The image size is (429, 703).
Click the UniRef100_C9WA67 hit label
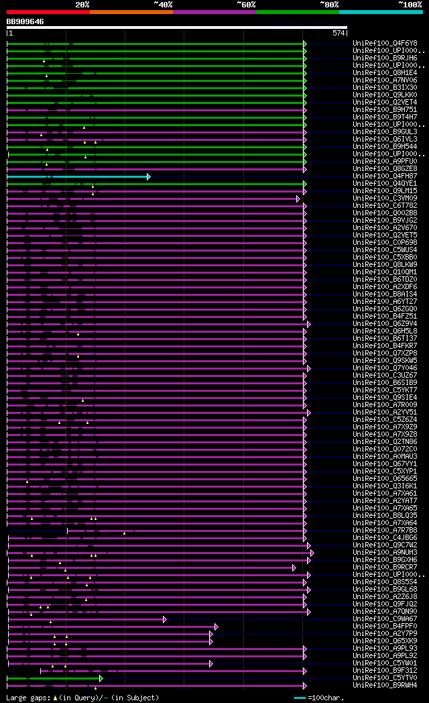click(x=385, y=619)
